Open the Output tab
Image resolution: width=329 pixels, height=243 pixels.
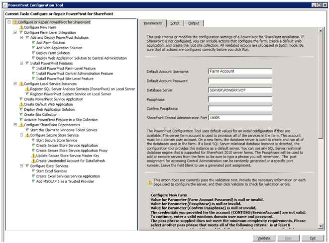point(194,23)
